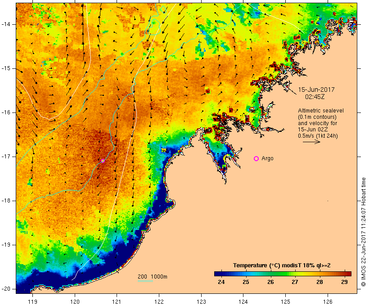Click the longitude axis label '124'
The image size is (369, 306).
pos(243,301)
